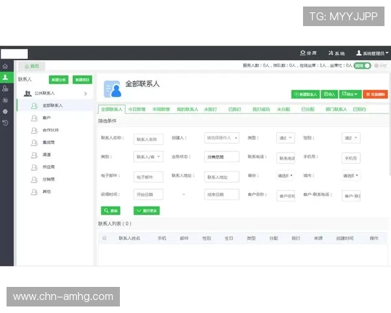391x313 pixels.
Task: Click the person icon beside 其他
Action: click(x=34, y=192)
